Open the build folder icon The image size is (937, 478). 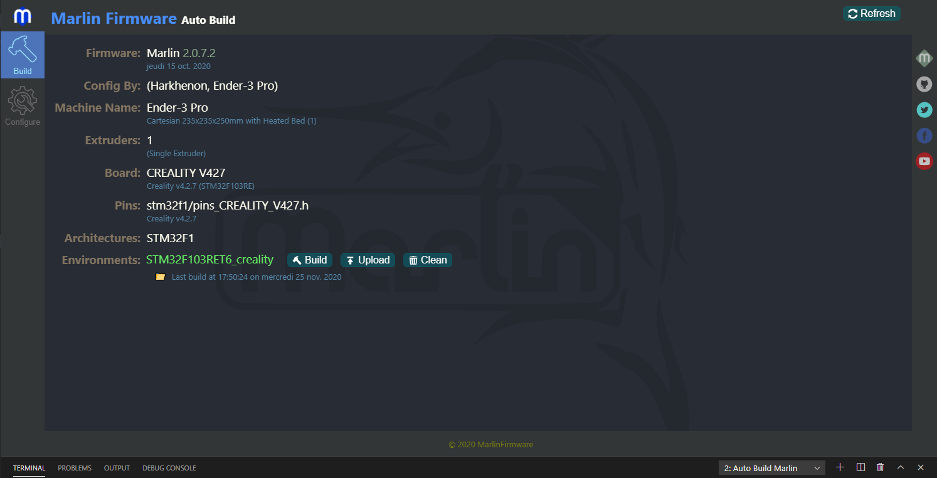coord(161,277)
